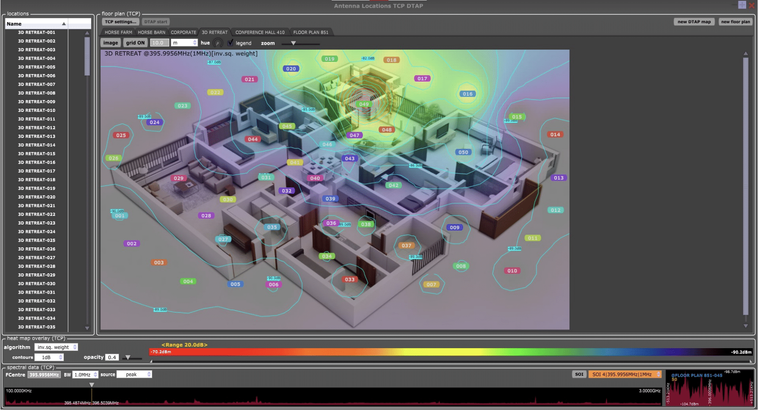Click the new DTAP map button
Screen dimensions: 758x410
pyautogui.click(x=694, y=22)
